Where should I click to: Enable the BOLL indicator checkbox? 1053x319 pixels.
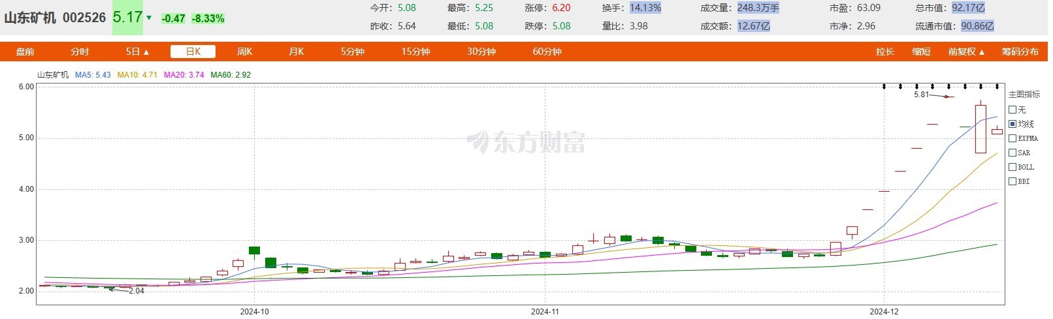pos(1012,167)
